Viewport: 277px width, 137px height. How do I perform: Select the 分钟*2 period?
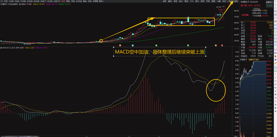[43, 1]
